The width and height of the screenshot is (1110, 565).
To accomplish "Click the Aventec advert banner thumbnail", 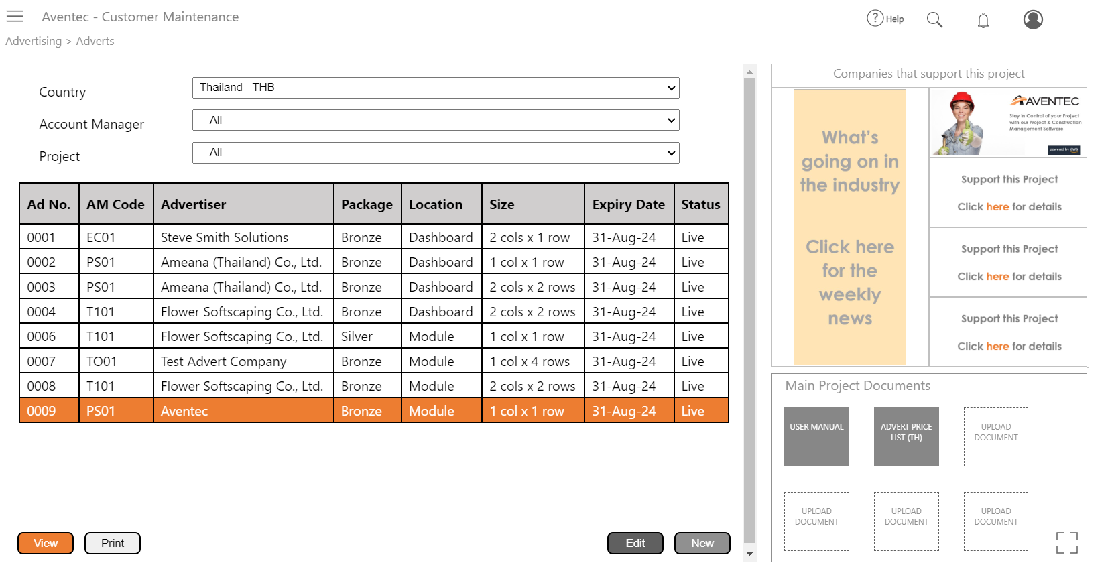I will pos(1007,123).
